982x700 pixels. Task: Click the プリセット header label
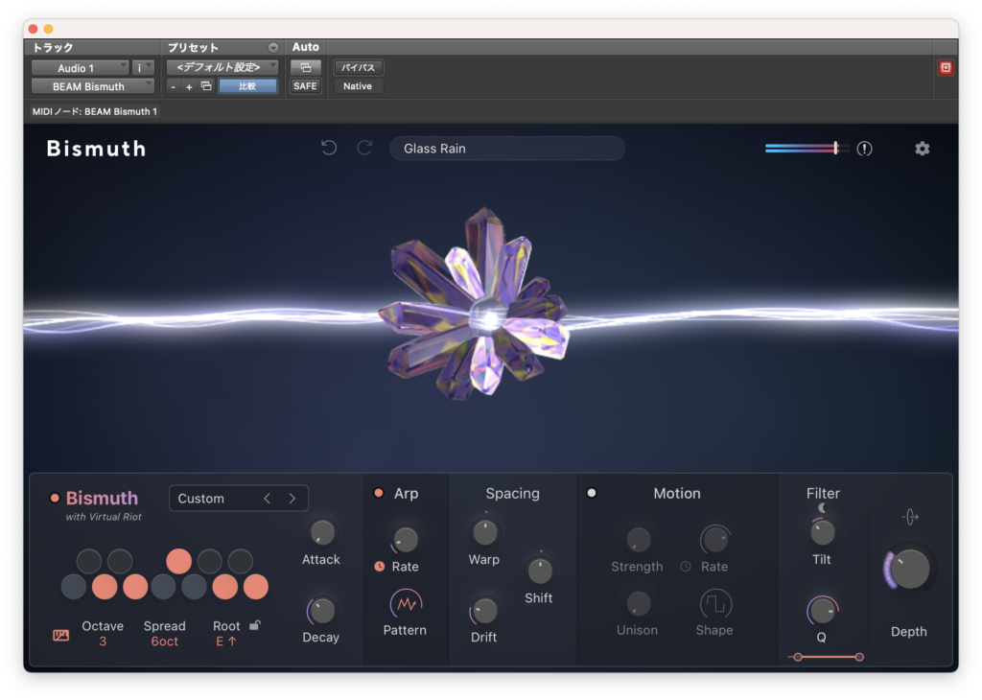pos(193,48)
